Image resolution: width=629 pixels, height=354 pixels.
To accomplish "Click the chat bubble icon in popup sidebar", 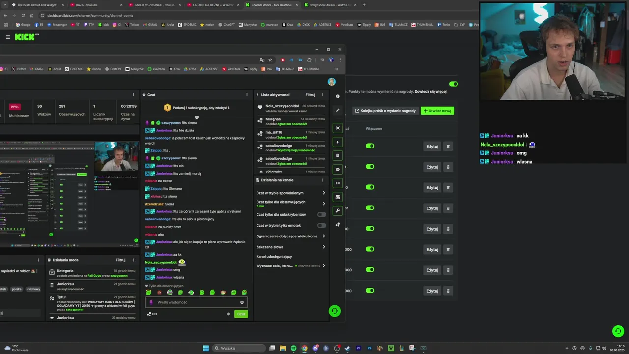I will [337, 169].
